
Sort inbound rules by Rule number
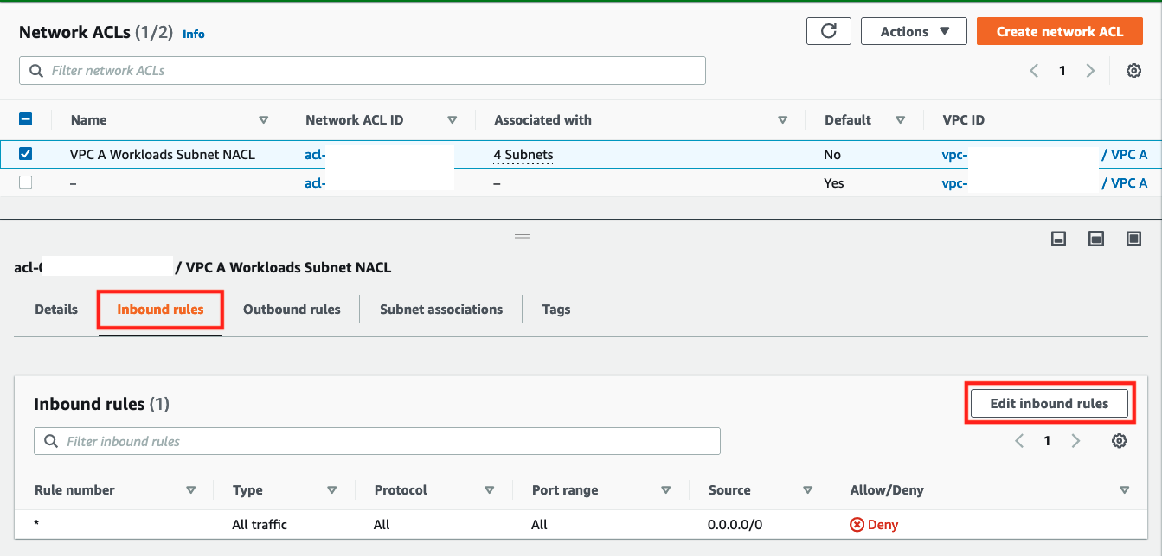(x=190, y=490)
